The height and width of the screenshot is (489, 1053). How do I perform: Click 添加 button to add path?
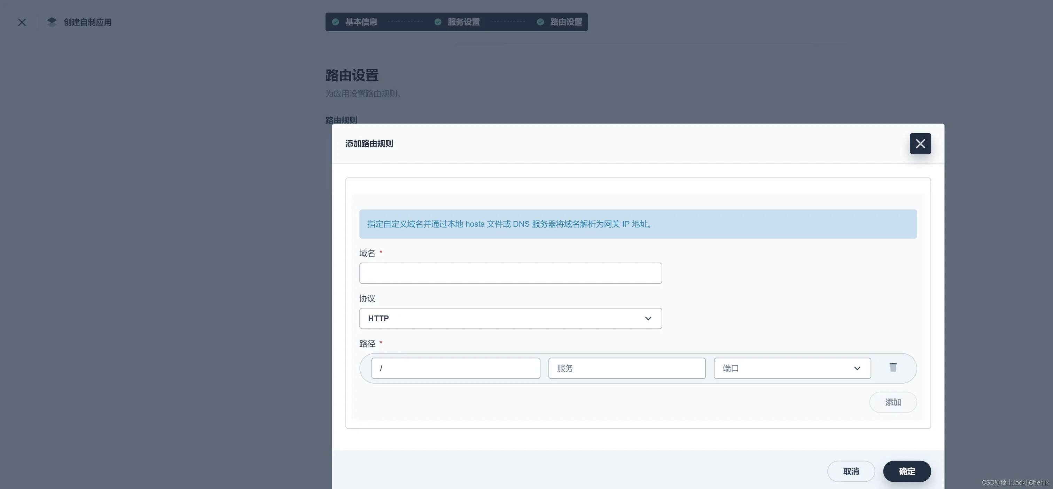(892, 402)
